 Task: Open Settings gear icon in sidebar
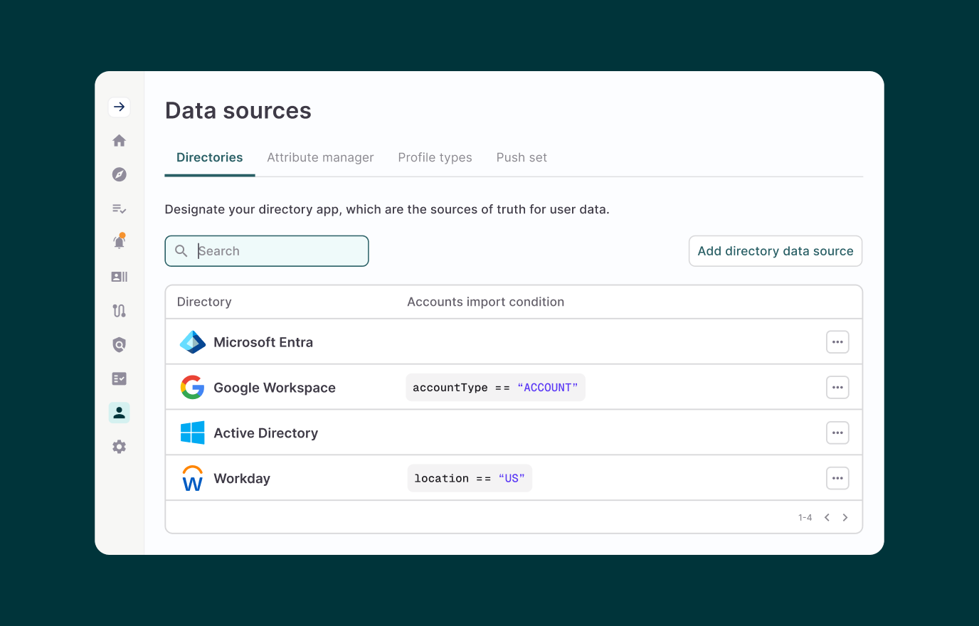tap(120, 447)
